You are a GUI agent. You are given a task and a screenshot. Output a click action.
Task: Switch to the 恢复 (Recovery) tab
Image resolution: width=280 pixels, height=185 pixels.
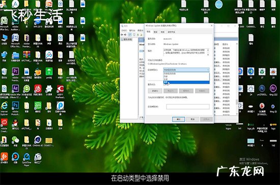(x=162, y=32)
